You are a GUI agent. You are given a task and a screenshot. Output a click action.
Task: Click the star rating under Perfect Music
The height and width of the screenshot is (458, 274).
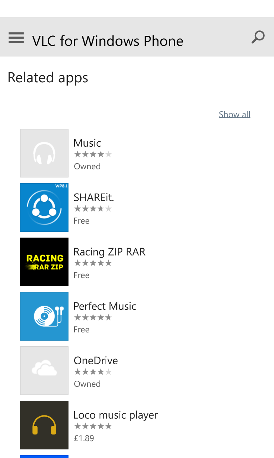93,317
